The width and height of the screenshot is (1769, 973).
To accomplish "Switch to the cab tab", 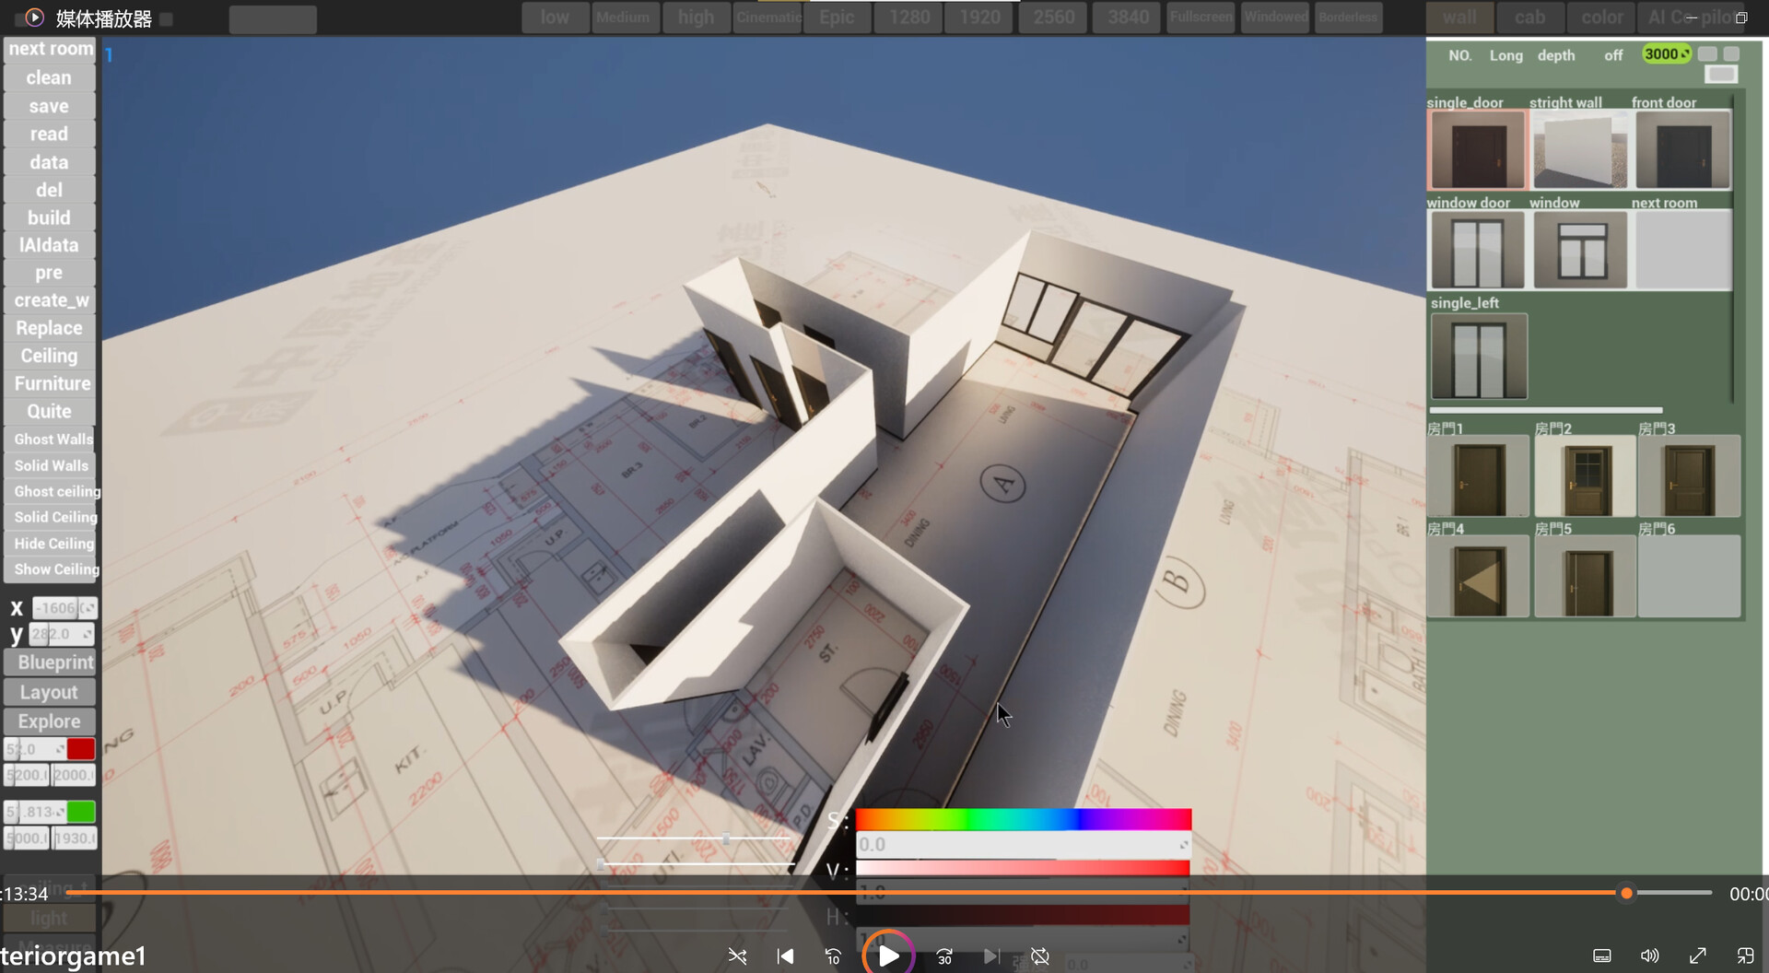I will tap(1529, 17).
